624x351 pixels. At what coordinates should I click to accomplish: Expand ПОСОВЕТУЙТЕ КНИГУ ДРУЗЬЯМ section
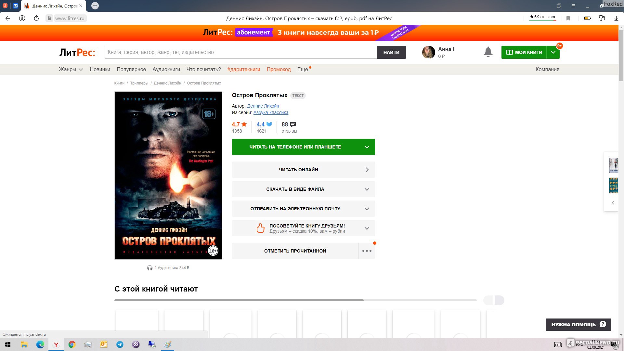coord(303,228)
